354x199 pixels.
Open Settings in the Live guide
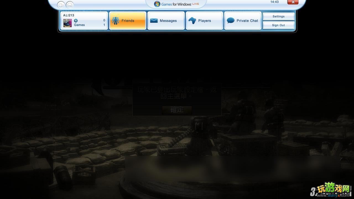(278, 16)
